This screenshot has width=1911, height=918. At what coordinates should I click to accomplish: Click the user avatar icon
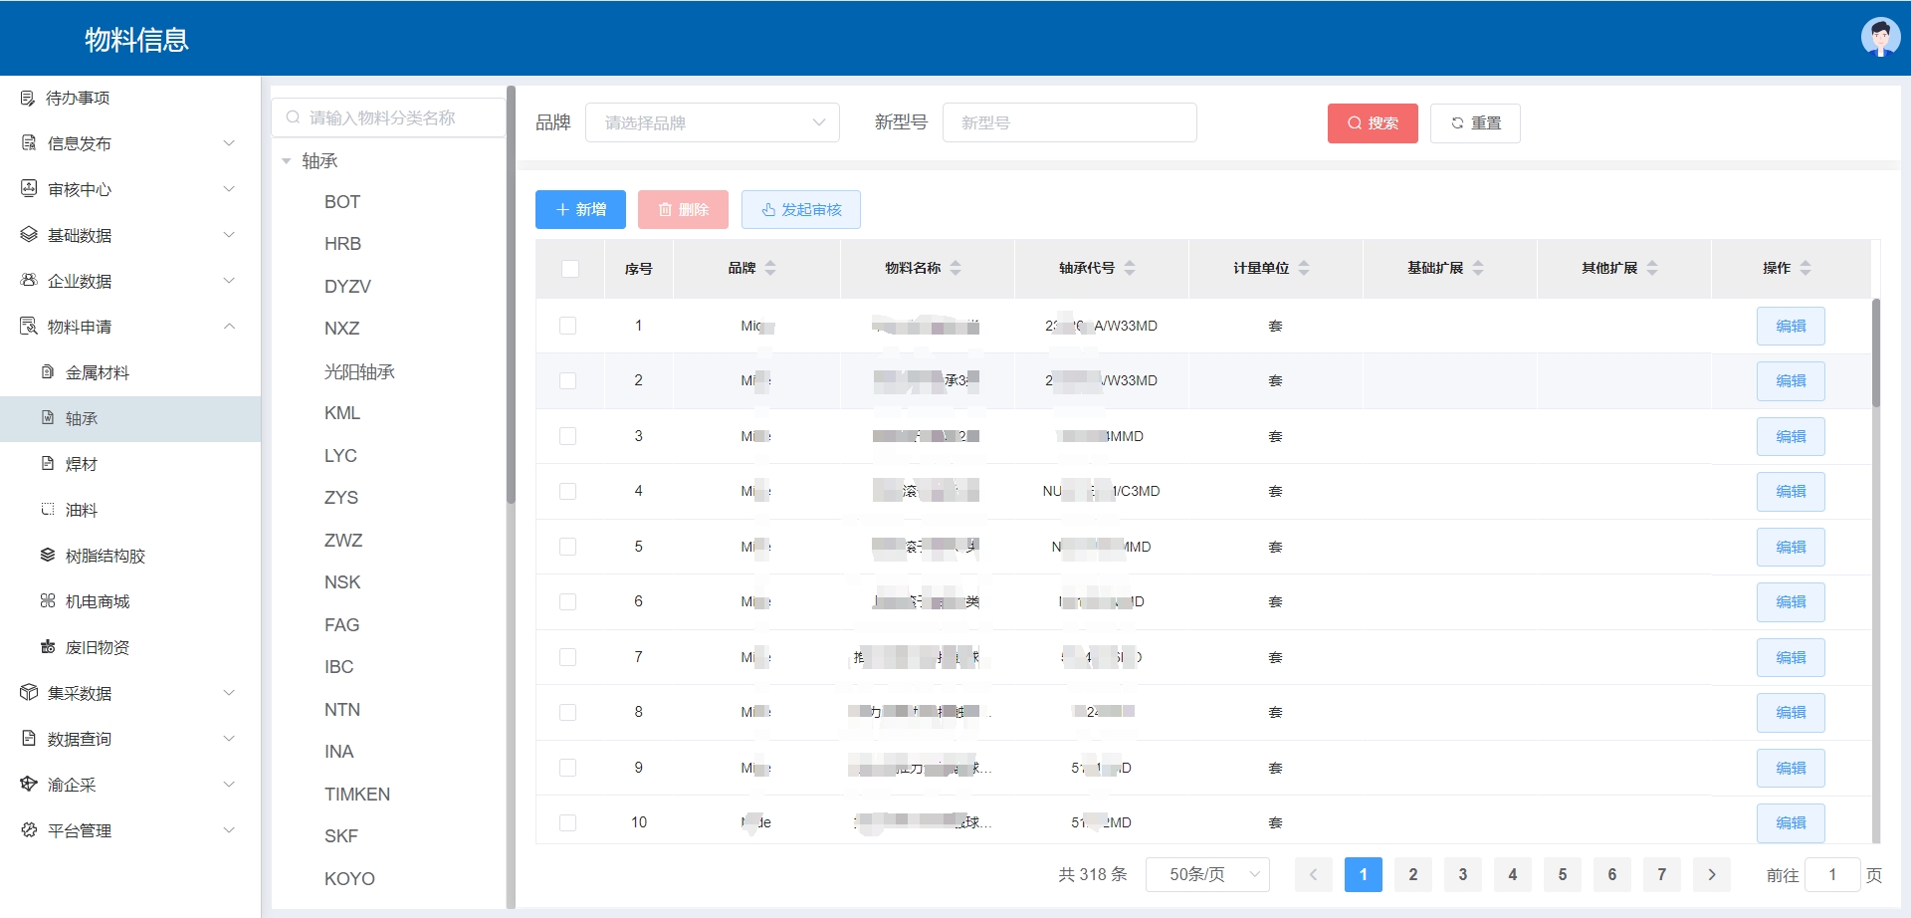pyautogui.click(x=1879, y=38)
